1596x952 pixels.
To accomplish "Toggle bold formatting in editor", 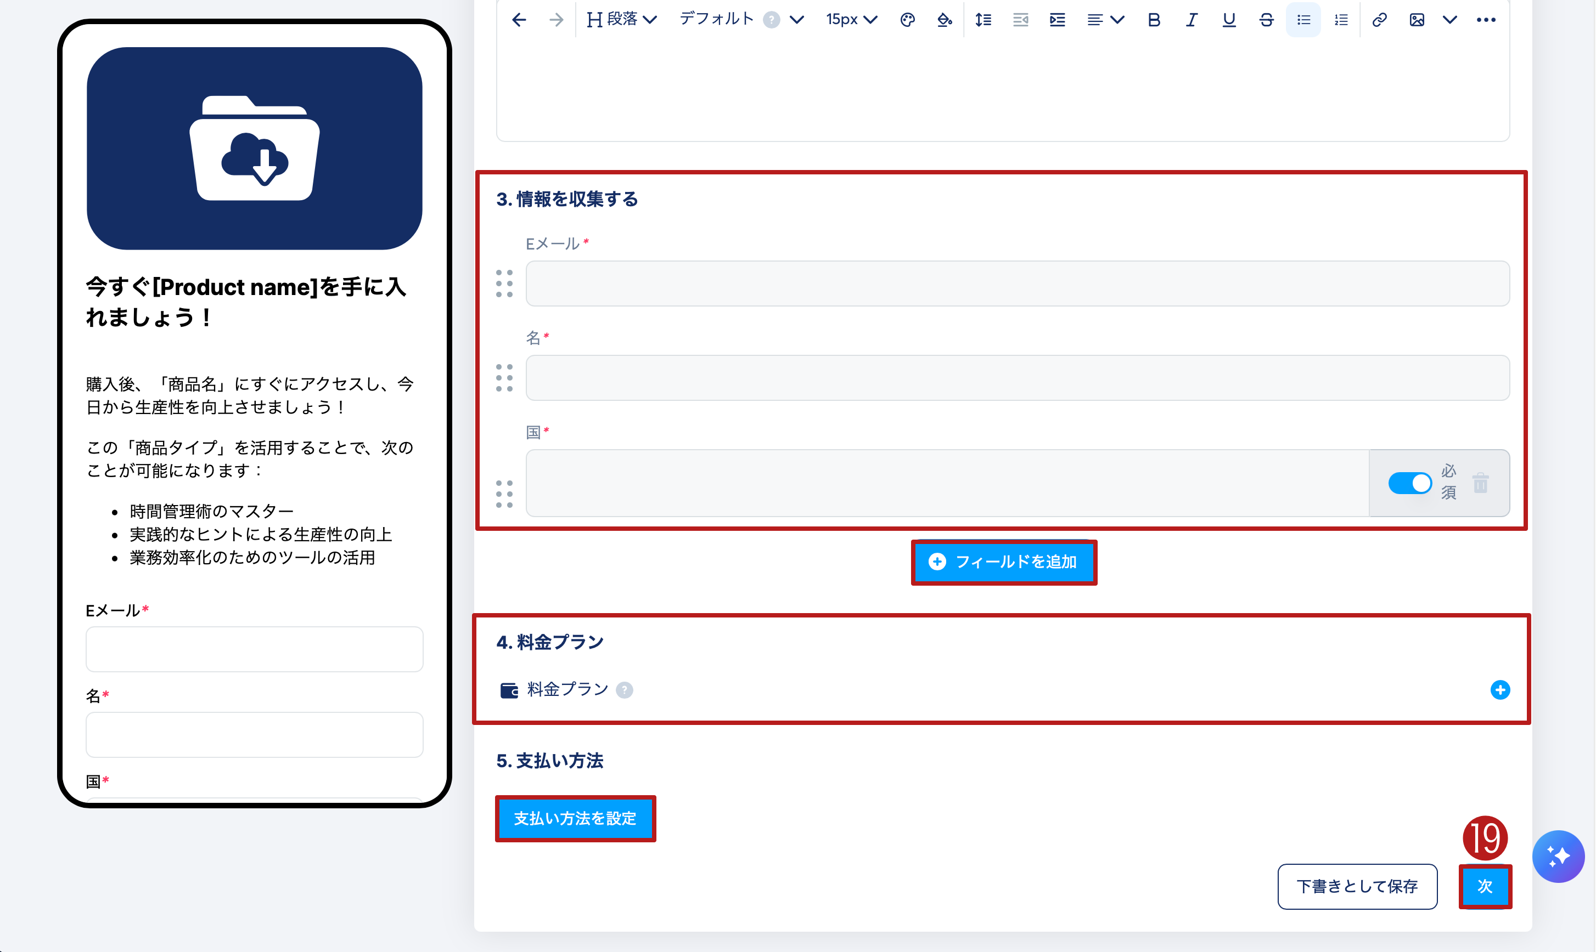I will [x=1154, y=20].
